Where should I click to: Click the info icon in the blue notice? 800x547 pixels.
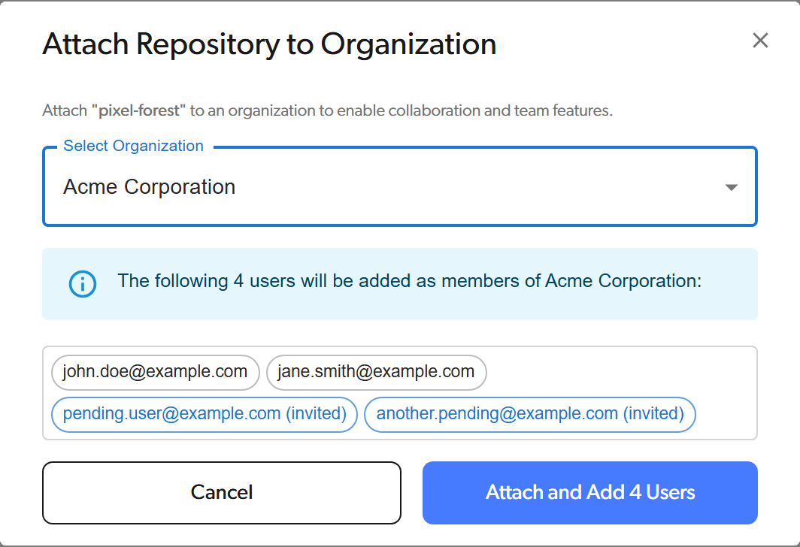point(83,283)
